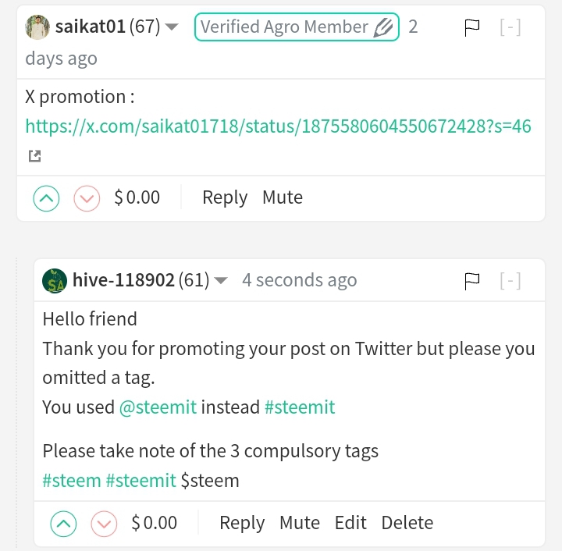Delete the hive-118902 reply

(x=407, y=523)
